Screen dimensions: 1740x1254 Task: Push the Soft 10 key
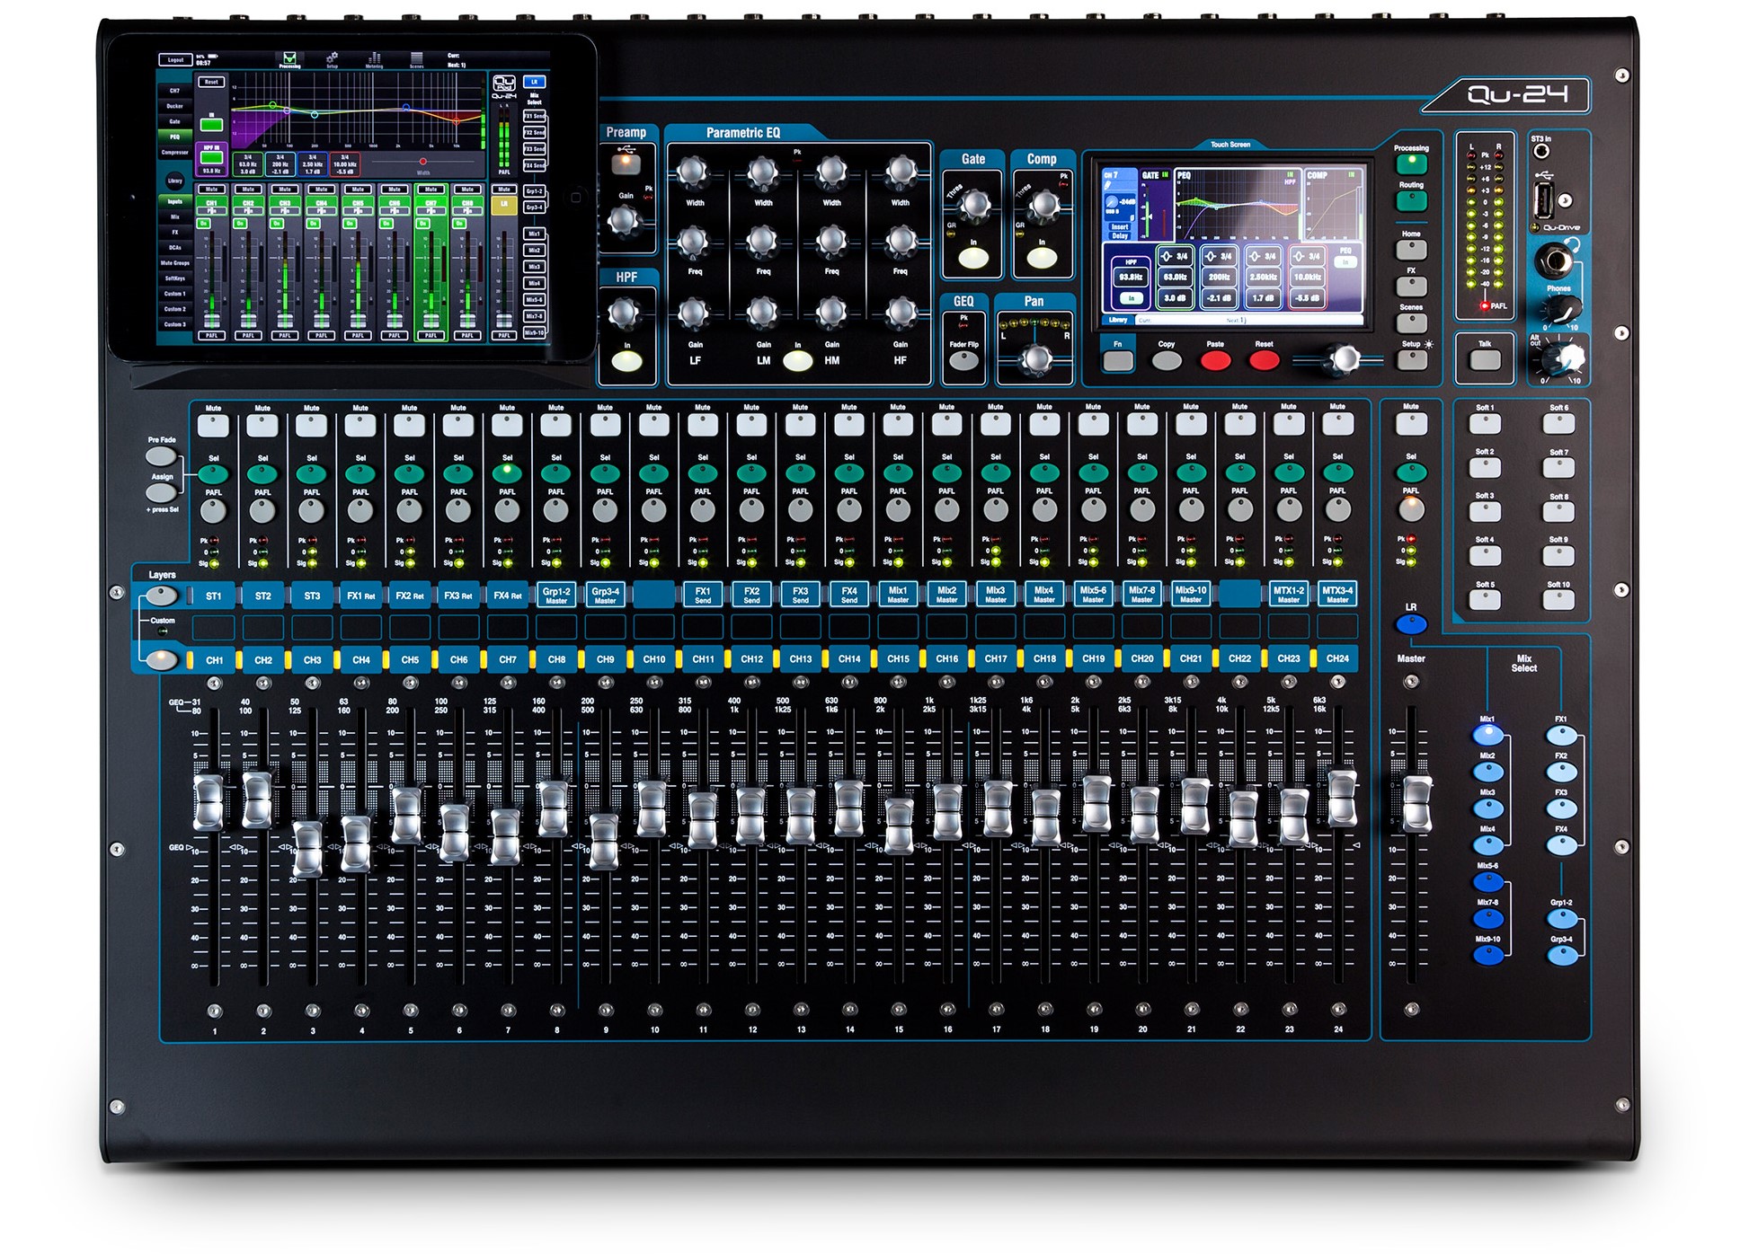[x=1558, y=600]
